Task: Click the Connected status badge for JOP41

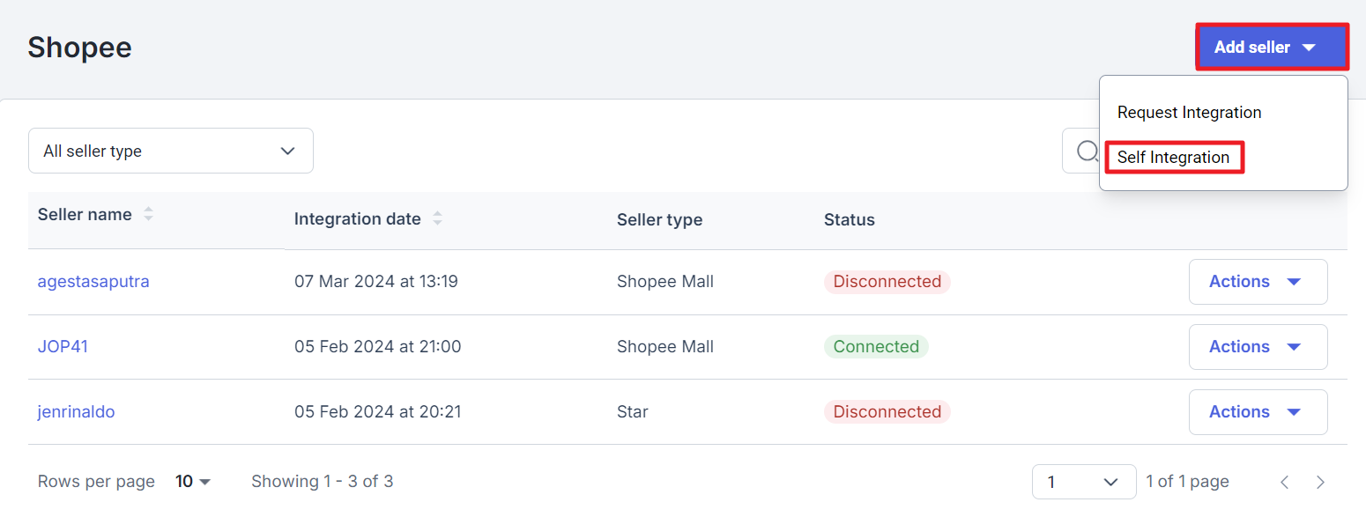Action: [876, 347]
